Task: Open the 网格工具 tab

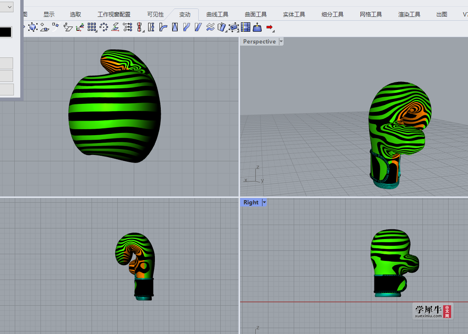Action: click(x=371, y=14)
